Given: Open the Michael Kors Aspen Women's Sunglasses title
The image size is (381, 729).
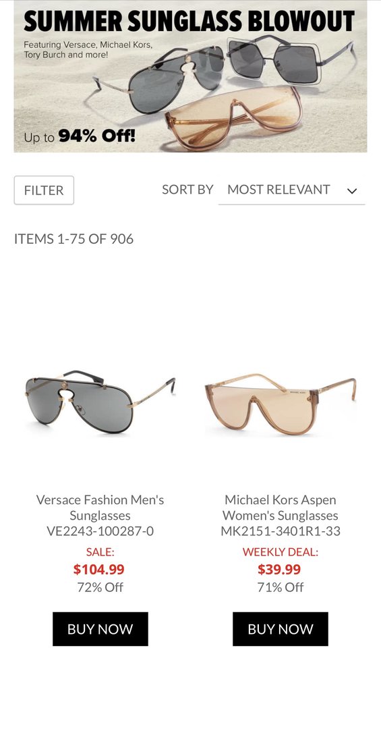Looking at the screenshot, I should coord(280,515).
